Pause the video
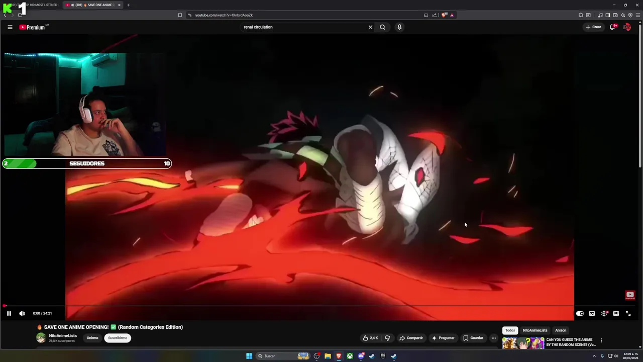 (x=9, y=313)
